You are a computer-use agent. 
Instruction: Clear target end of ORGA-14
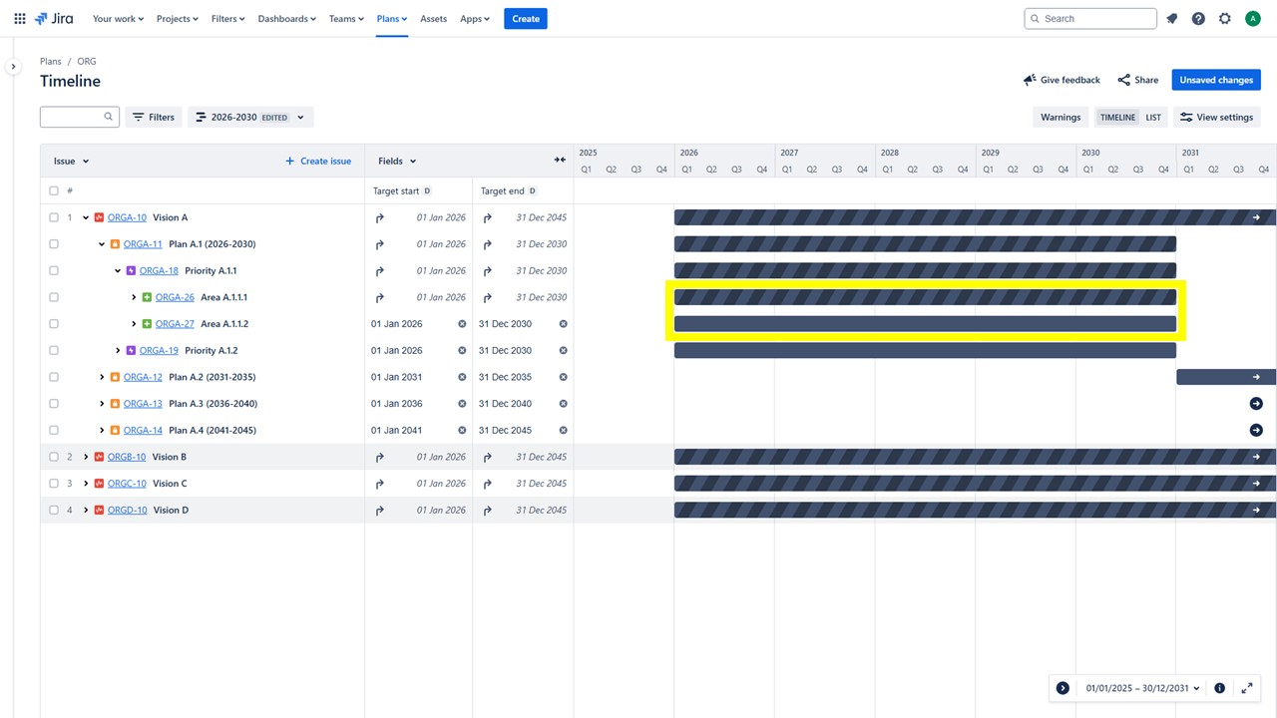pyautogui.click(x=563, y=431)
